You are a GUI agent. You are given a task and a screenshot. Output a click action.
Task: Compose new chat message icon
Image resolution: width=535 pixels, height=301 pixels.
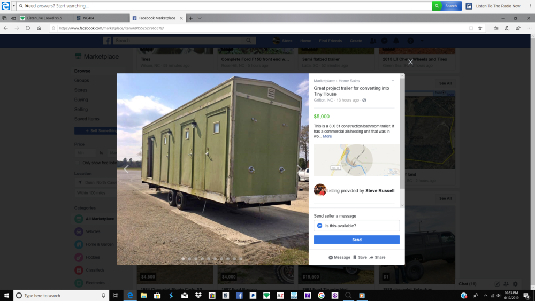pyautogui.click(x=497, y=284)
